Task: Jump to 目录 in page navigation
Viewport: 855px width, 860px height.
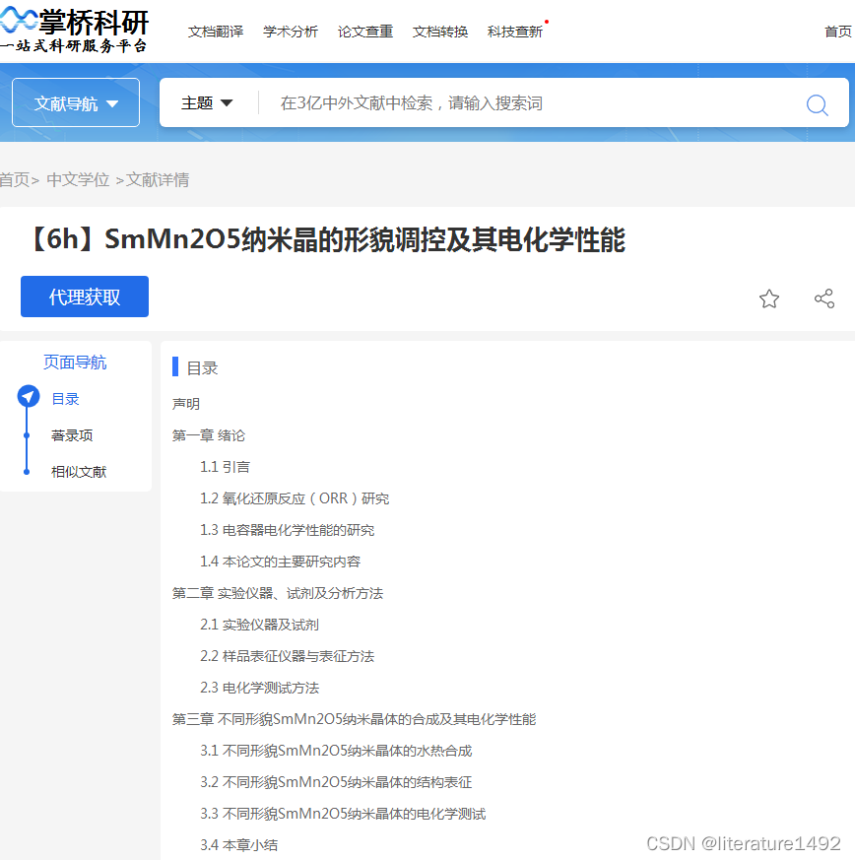Action: coord(65,399)
